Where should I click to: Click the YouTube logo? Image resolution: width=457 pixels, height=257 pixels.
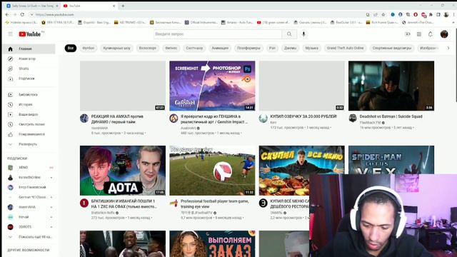pyautogui.click(x=30, y=34)
